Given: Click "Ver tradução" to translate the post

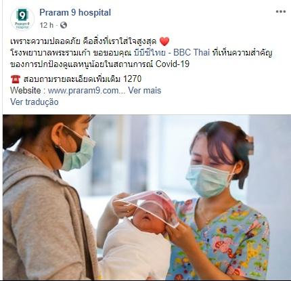Looking at the screenshot, I should pos(35,102).
